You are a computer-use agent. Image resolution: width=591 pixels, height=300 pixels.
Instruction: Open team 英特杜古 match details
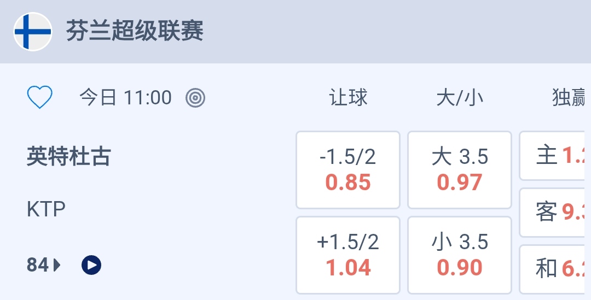point(69,157)
